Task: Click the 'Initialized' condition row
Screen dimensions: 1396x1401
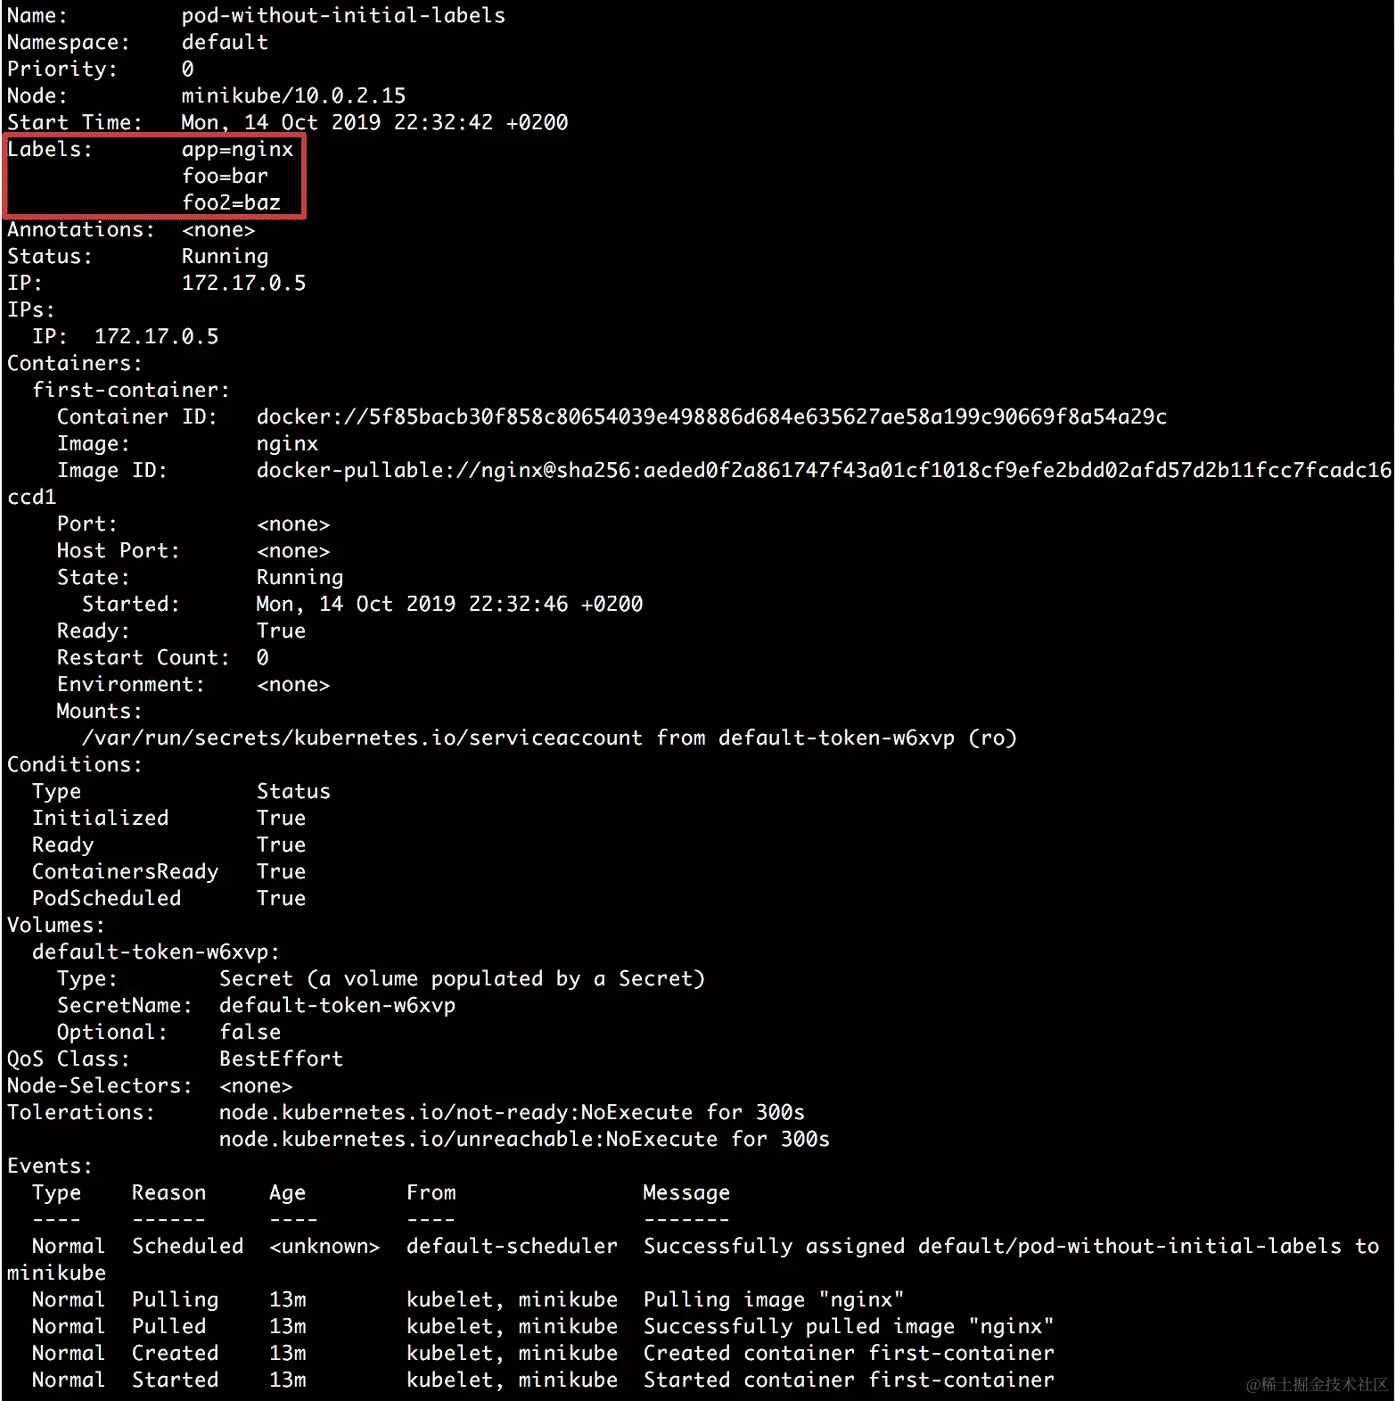Action: click(168, 818)
